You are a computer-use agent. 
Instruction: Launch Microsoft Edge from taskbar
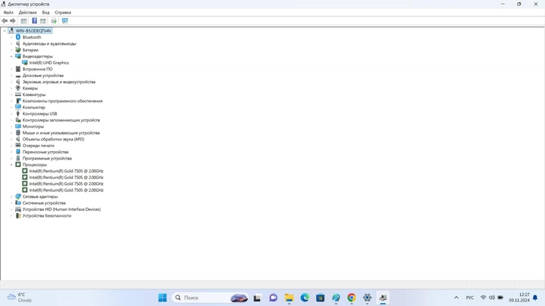305,298
